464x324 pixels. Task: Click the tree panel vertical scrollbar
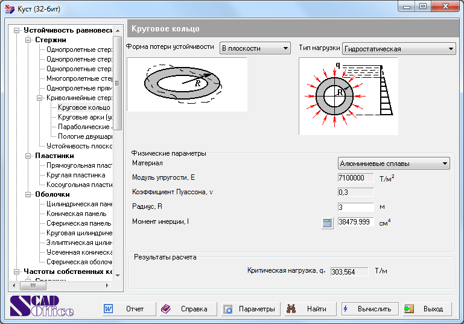(118, 181)
